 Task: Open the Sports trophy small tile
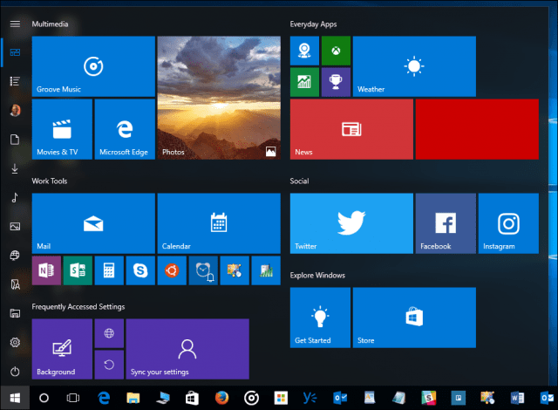pos(336,82)
